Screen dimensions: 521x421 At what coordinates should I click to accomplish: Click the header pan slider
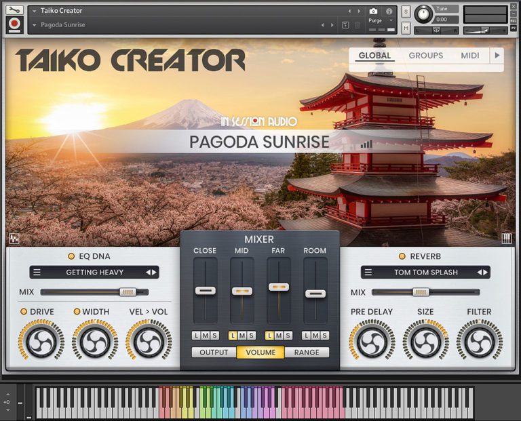(436, 31)
